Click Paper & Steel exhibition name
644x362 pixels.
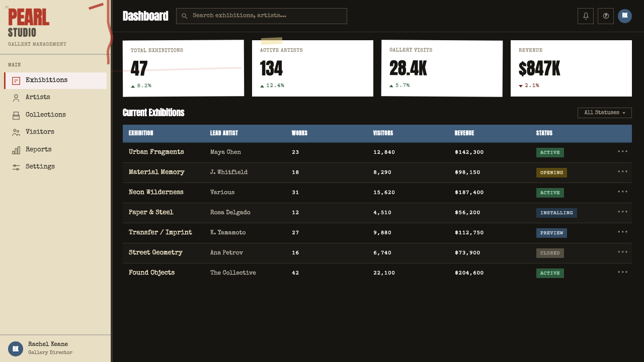click(151, 212)
